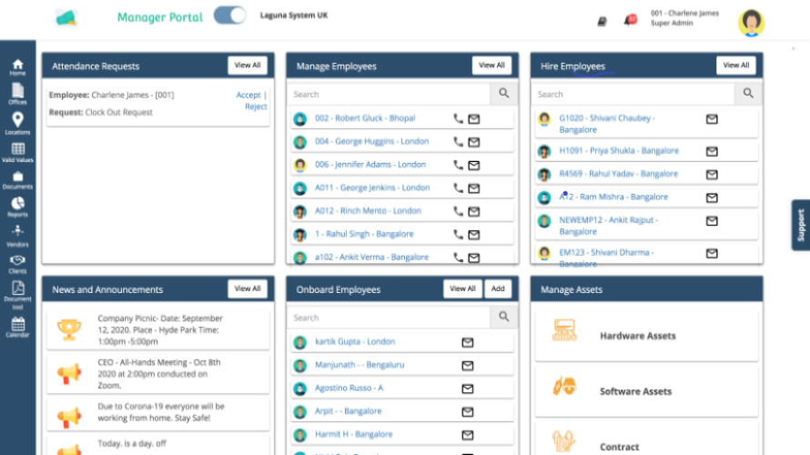This screenshot has width=810, height=455.
Task: Call 1 - Rahul Singh
Action: tap(458, 235)
